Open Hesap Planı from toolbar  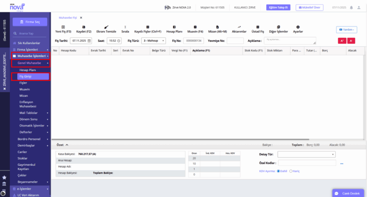click(174, 27)
